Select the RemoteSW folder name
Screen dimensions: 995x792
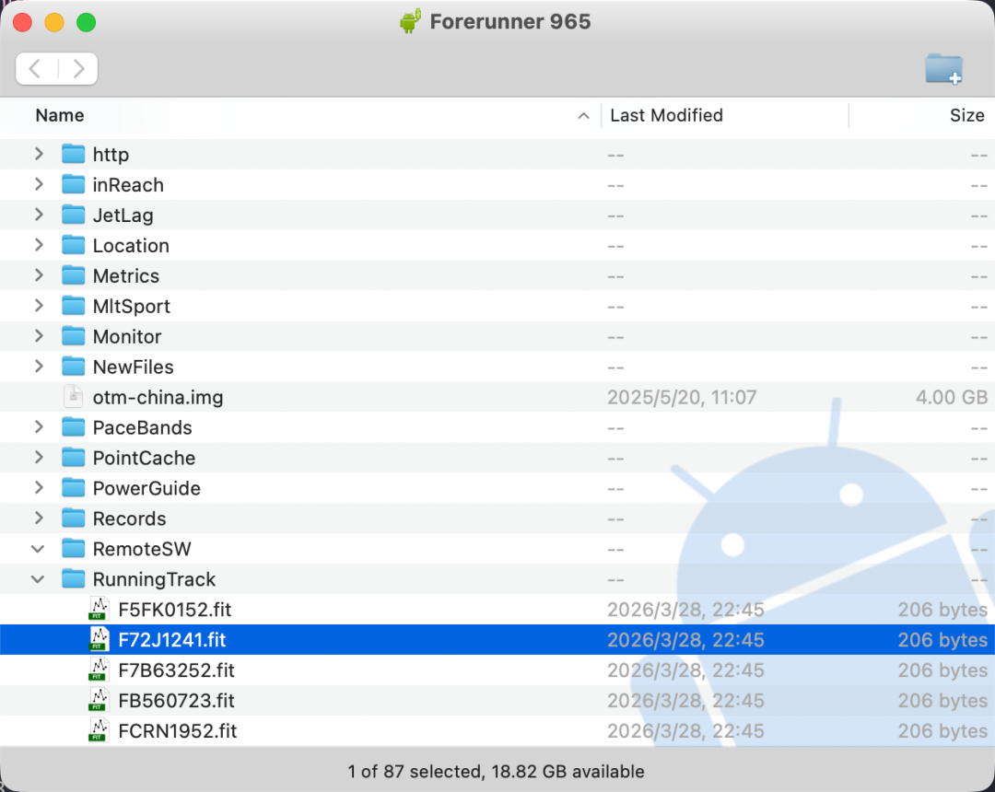[x=142, y=549]
